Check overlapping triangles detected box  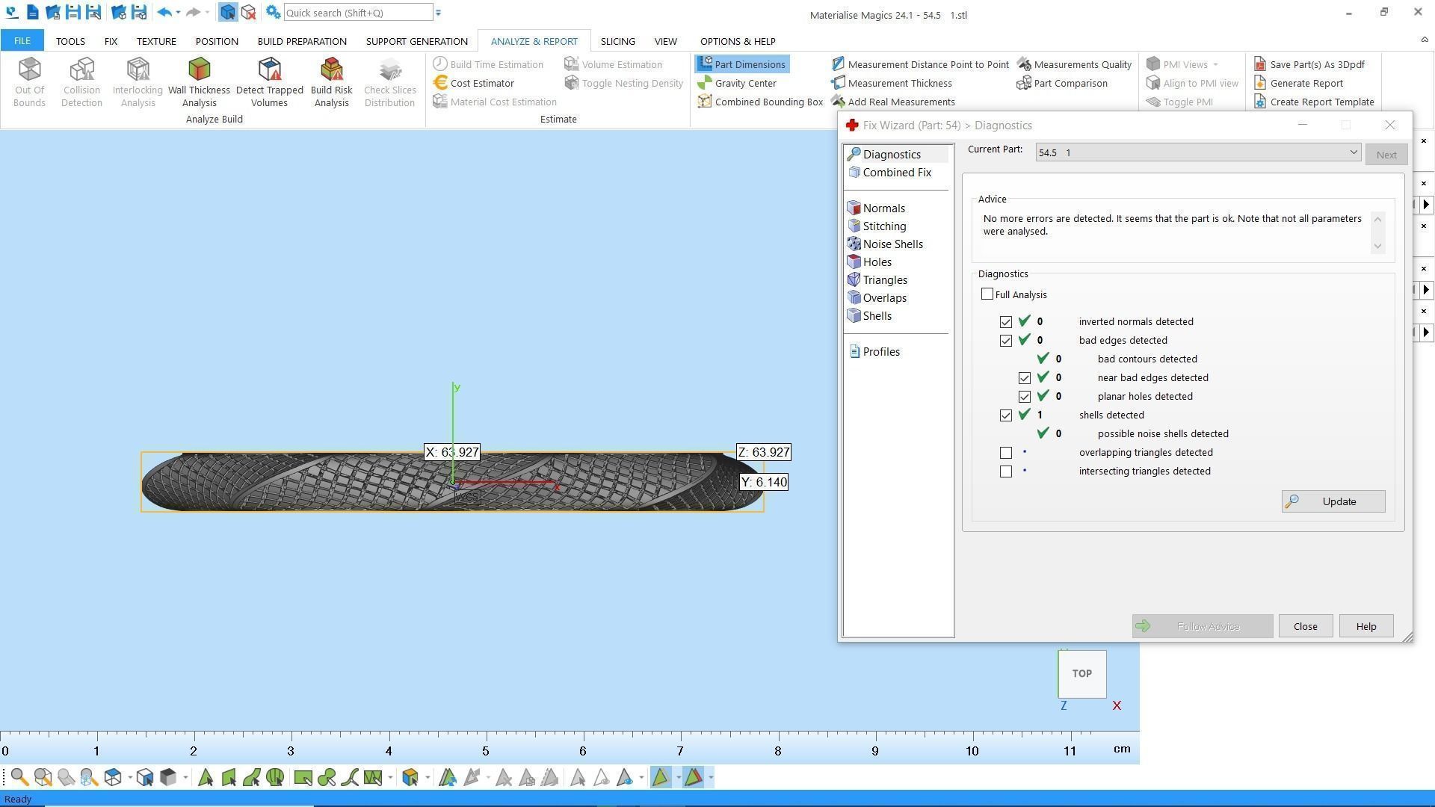coord(1006,453)
